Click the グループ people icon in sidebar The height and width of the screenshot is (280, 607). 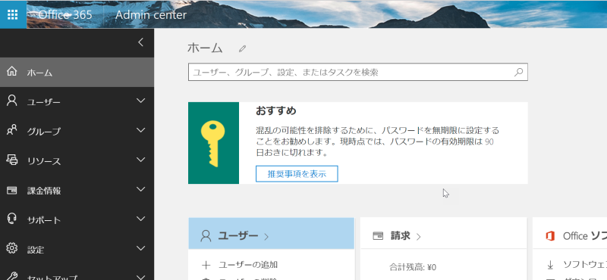pos(12,130)
